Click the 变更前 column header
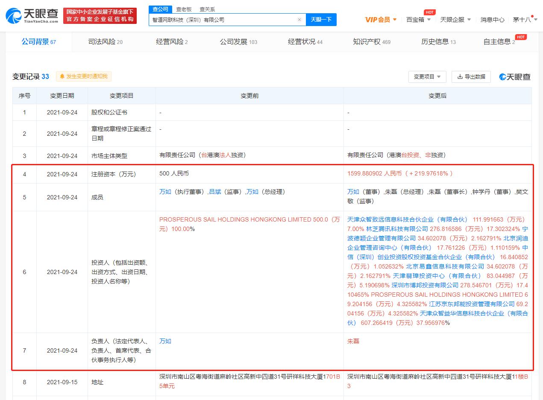The image size is (543, 400). click(249, 96)
